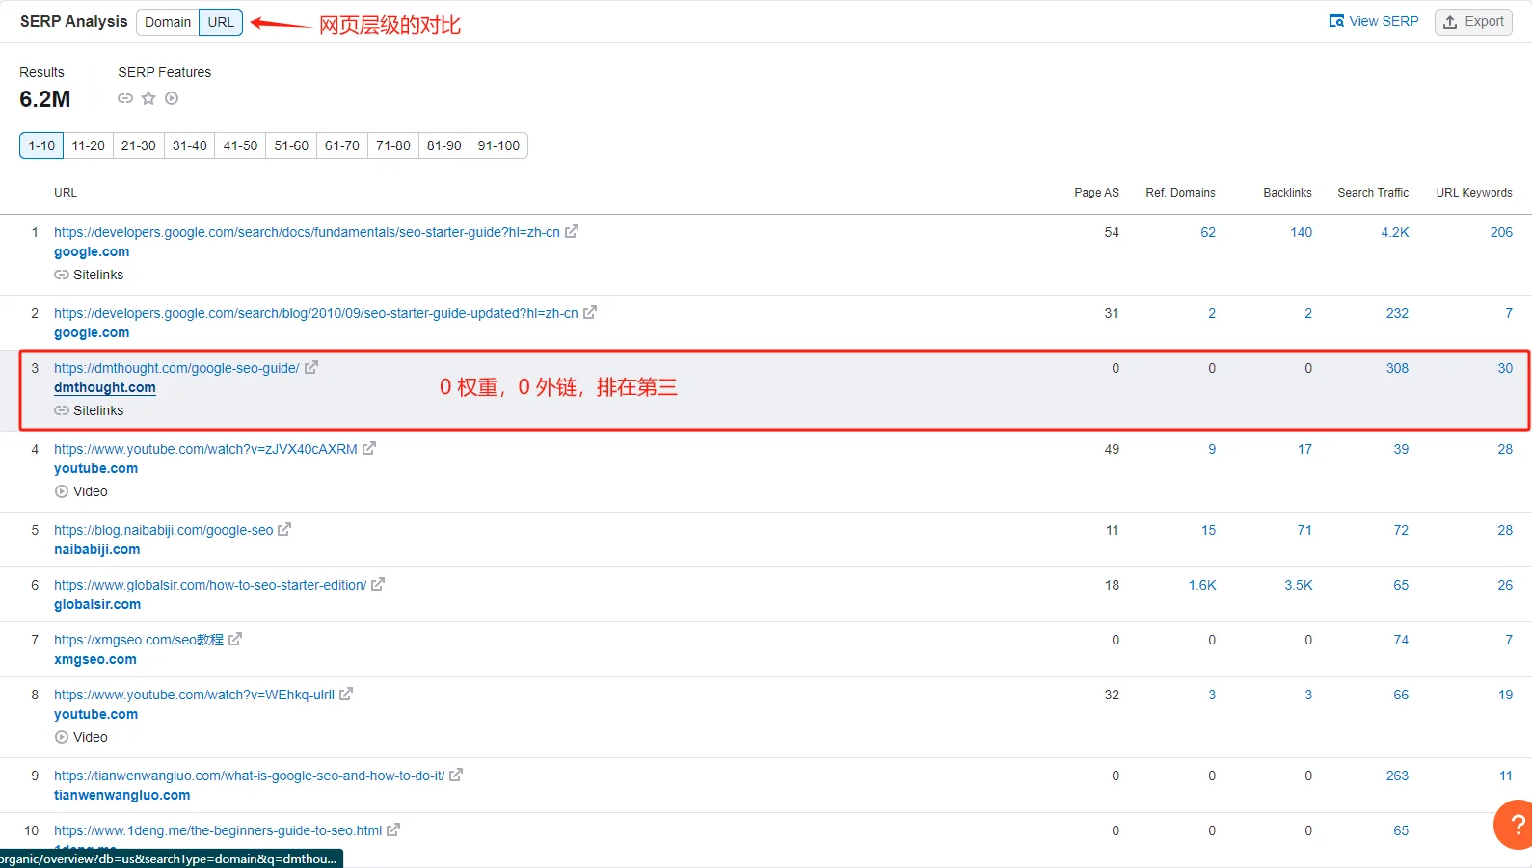Click Backlinks value 140 in row 1
The width and height of the screenshot is (1532, 868).
click(x=1302, y=232)
